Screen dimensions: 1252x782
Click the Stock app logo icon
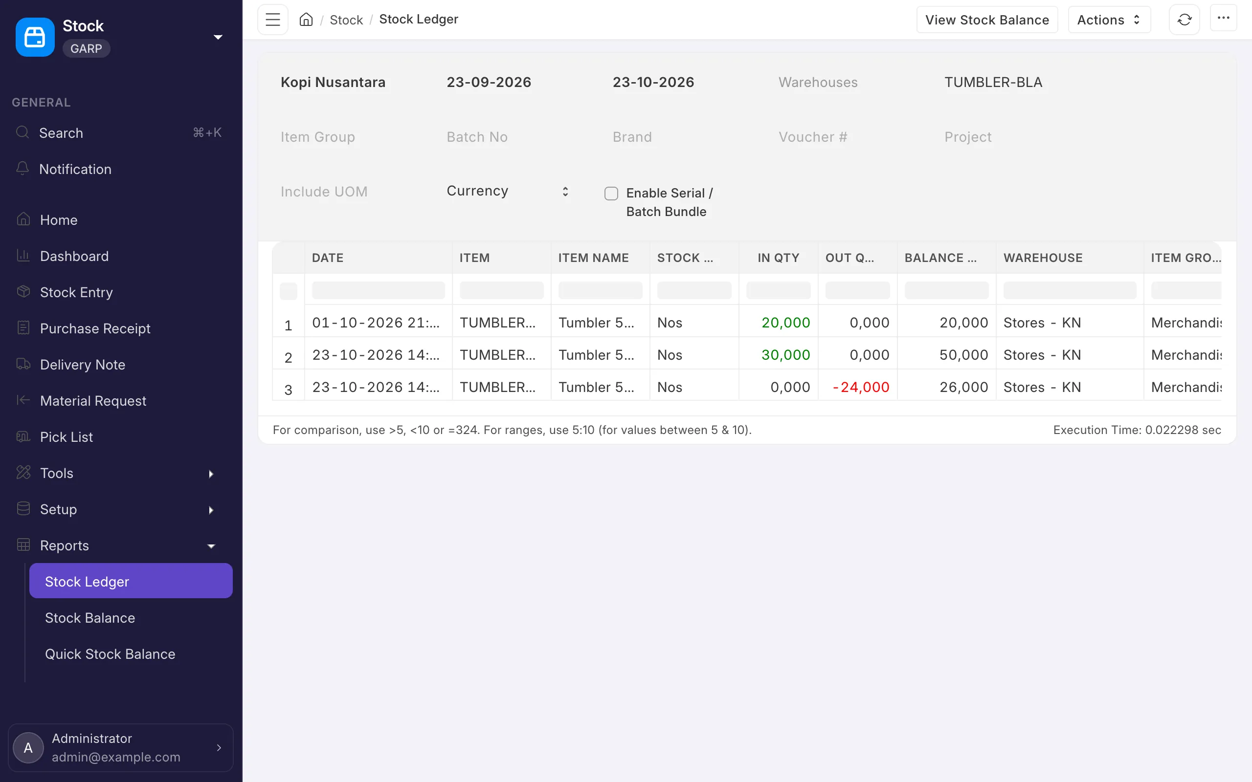(x=35, y=37)
